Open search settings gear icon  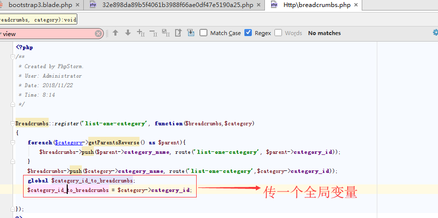(435, 33)
